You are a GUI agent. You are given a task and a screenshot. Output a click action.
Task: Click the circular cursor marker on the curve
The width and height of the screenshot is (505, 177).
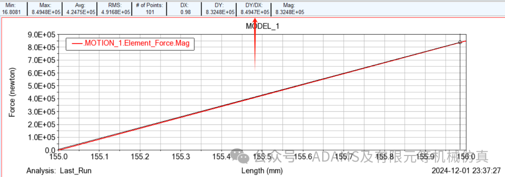[x=460, y=42]
